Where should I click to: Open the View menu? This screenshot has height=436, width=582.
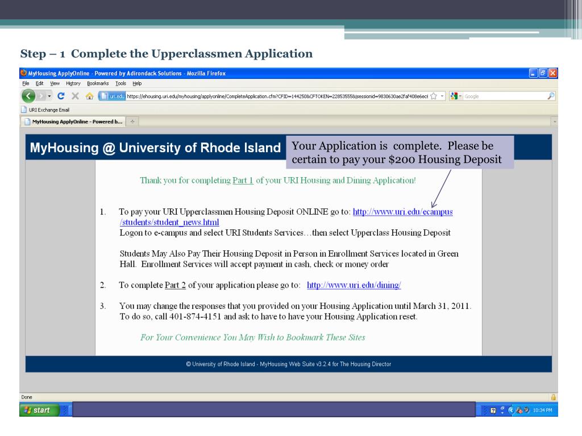click(x=55, y=83)
